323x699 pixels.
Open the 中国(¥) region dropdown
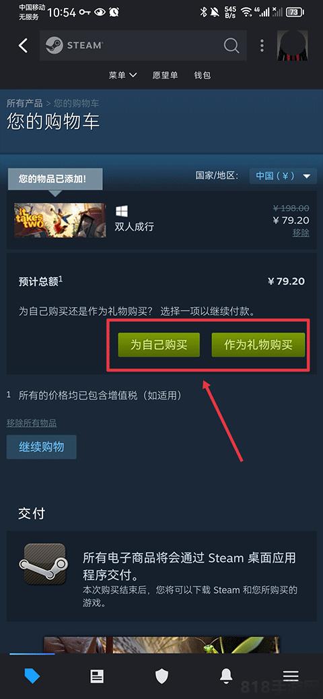pos(283,176)
